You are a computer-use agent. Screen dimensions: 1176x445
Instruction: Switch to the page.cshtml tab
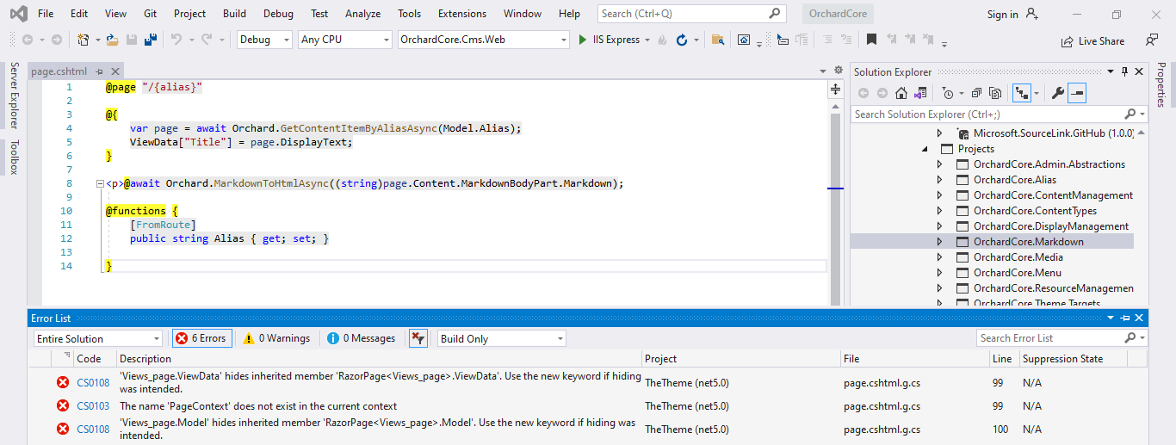[59, 71]
